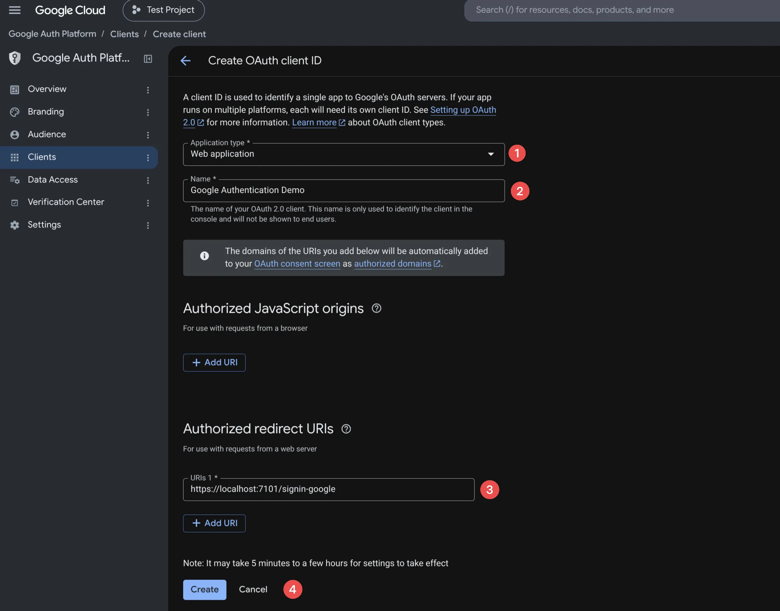The height and width of the screenshot is (611, 780).
Task: Go to Google Auth Platform breadcrumb
Action: (x=52, y=34)
